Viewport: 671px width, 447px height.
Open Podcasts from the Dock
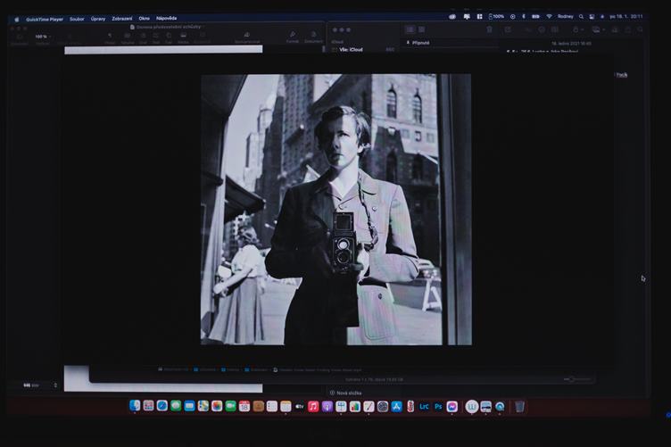327,406
